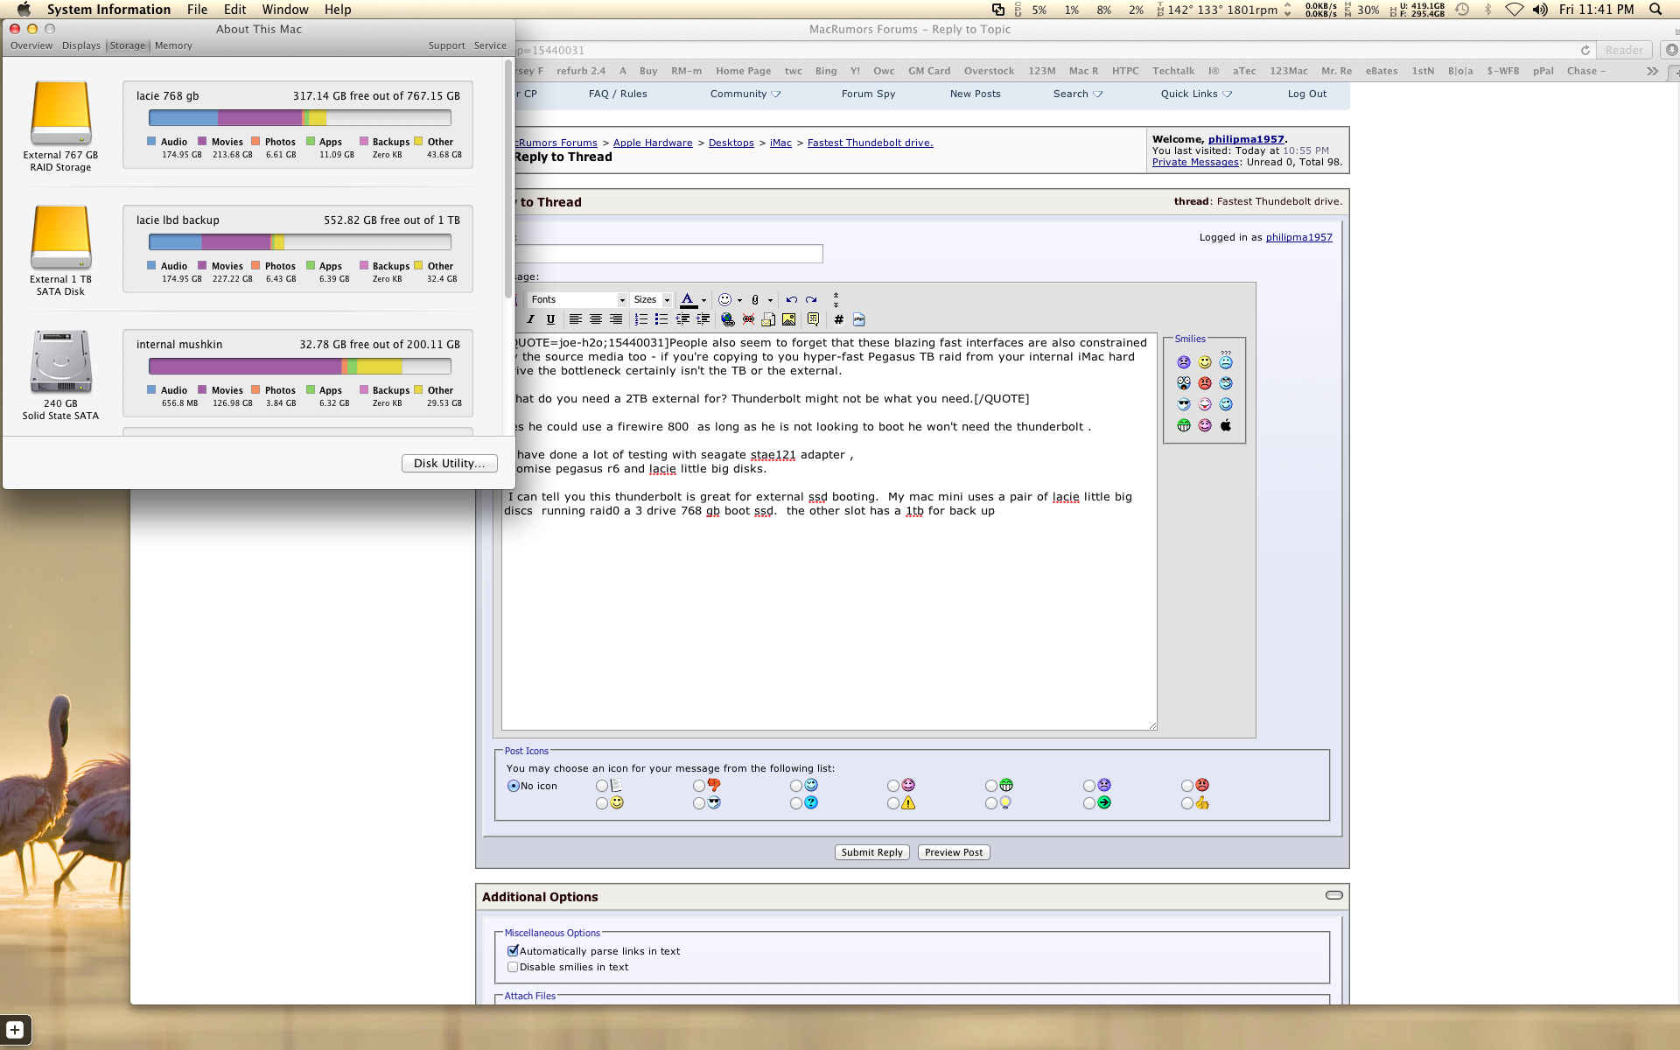Select the red angry face post icon radio
The image size is (1680, 1050).
coord(1186,786)
